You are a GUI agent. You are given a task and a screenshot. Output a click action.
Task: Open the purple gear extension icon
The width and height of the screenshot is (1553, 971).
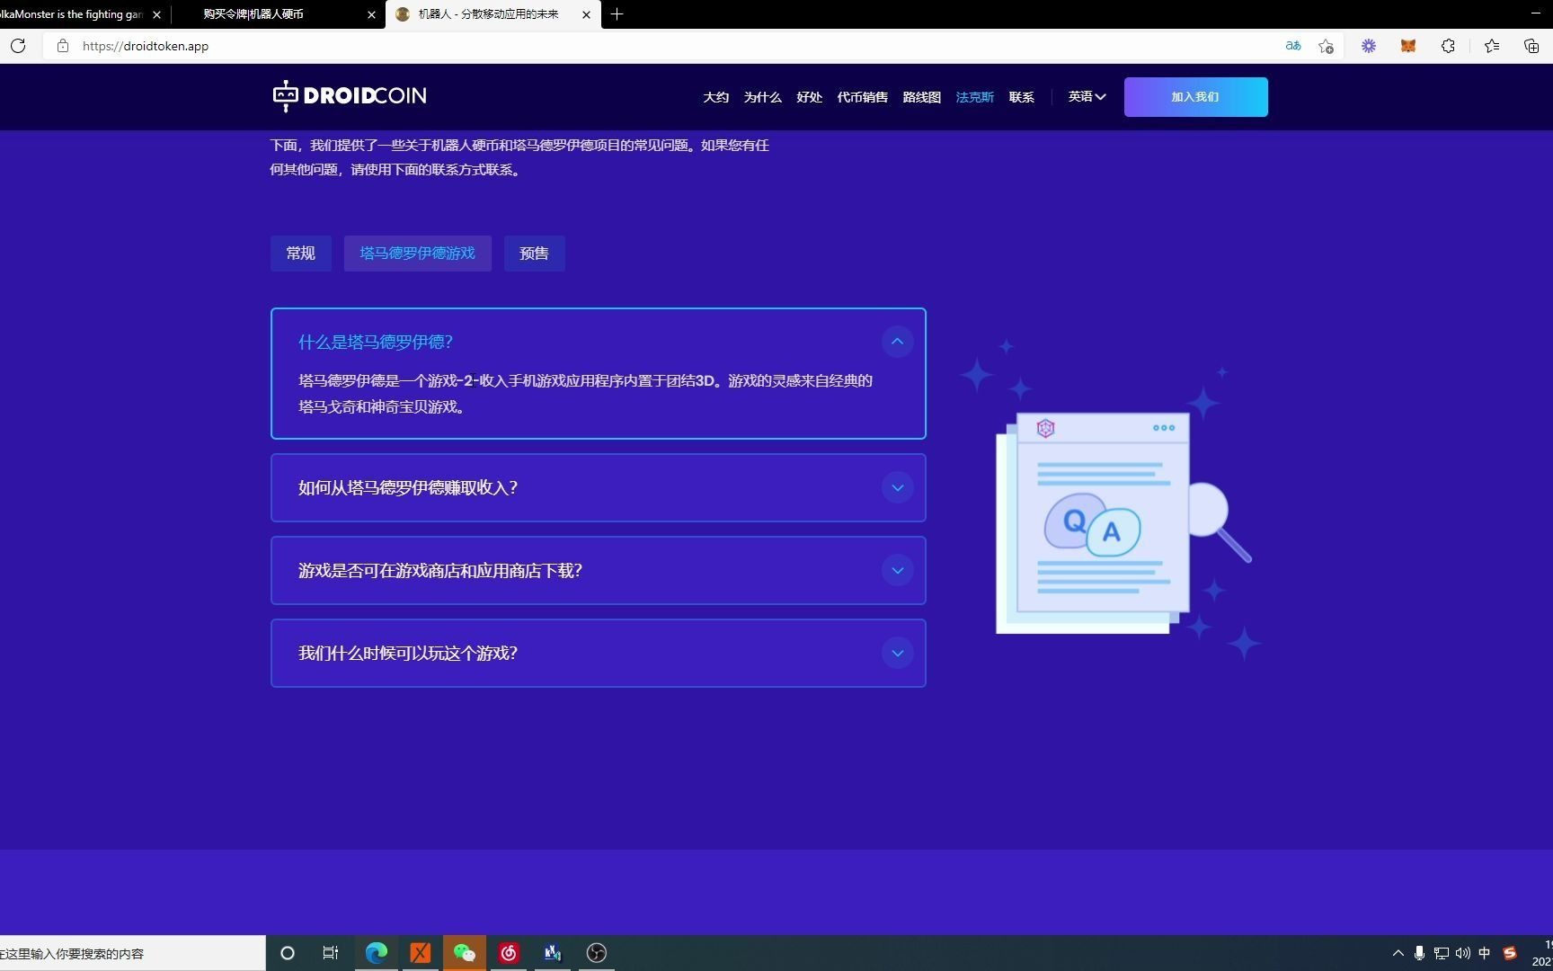tap(1369, 46)
